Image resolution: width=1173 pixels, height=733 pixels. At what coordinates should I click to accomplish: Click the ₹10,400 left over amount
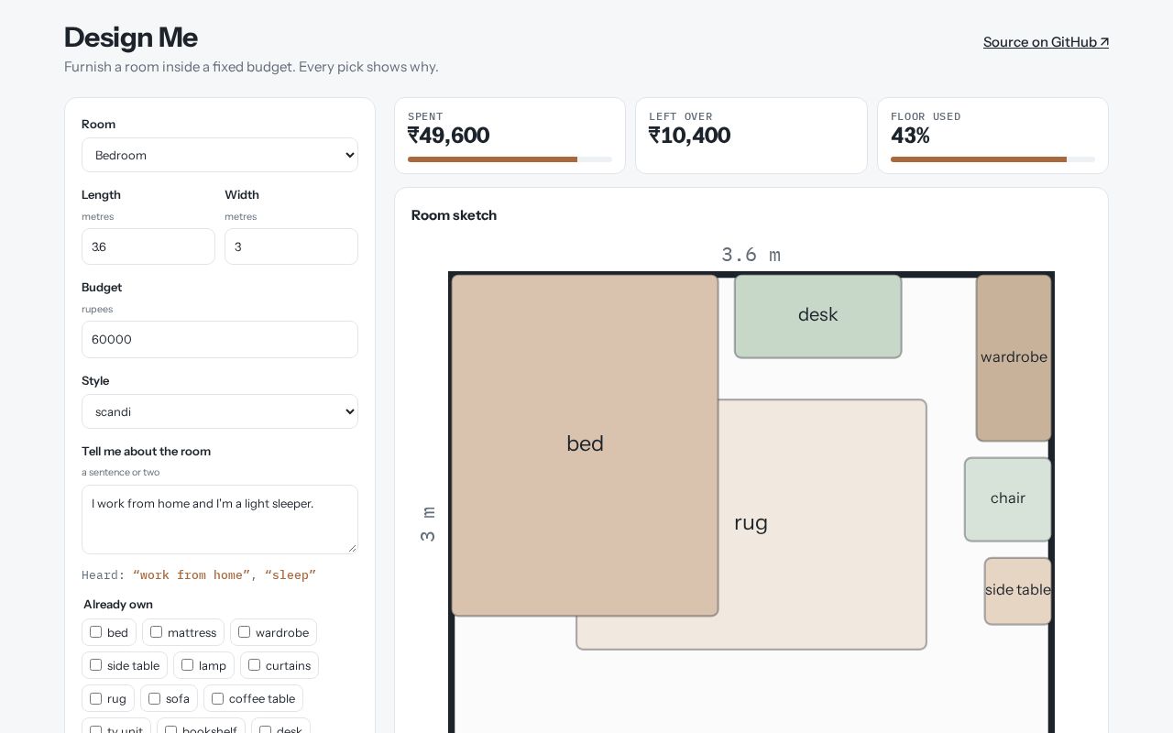pos(690,136)
